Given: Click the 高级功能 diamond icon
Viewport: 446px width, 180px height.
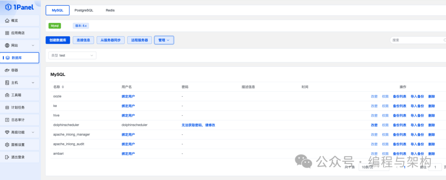Looking at the screenshot, I should [7, 132].
